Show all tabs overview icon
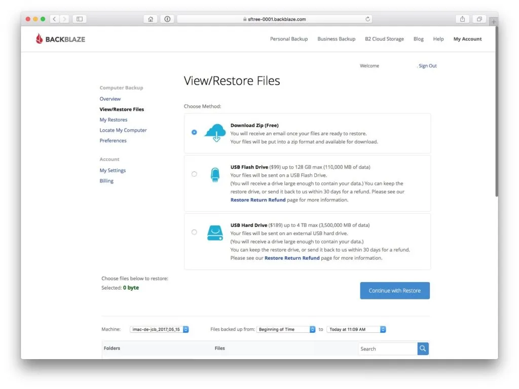Viewport: 519px width, 389px height. click(x=479, y=19)
